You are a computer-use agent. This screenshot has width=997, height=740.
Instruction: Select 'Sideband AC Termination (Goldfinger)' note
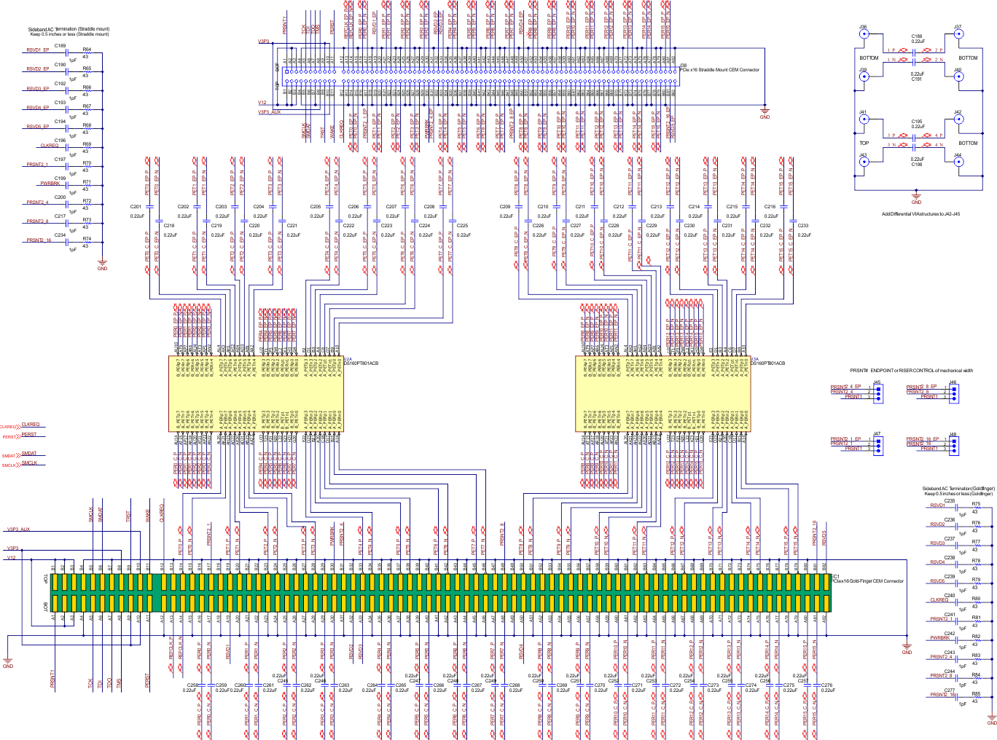(958, 489)
